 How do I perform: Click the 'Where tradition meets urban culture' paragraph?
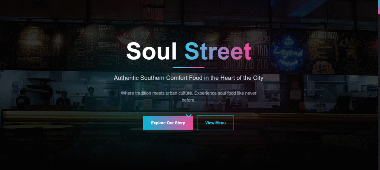click(x=189, y=97)
